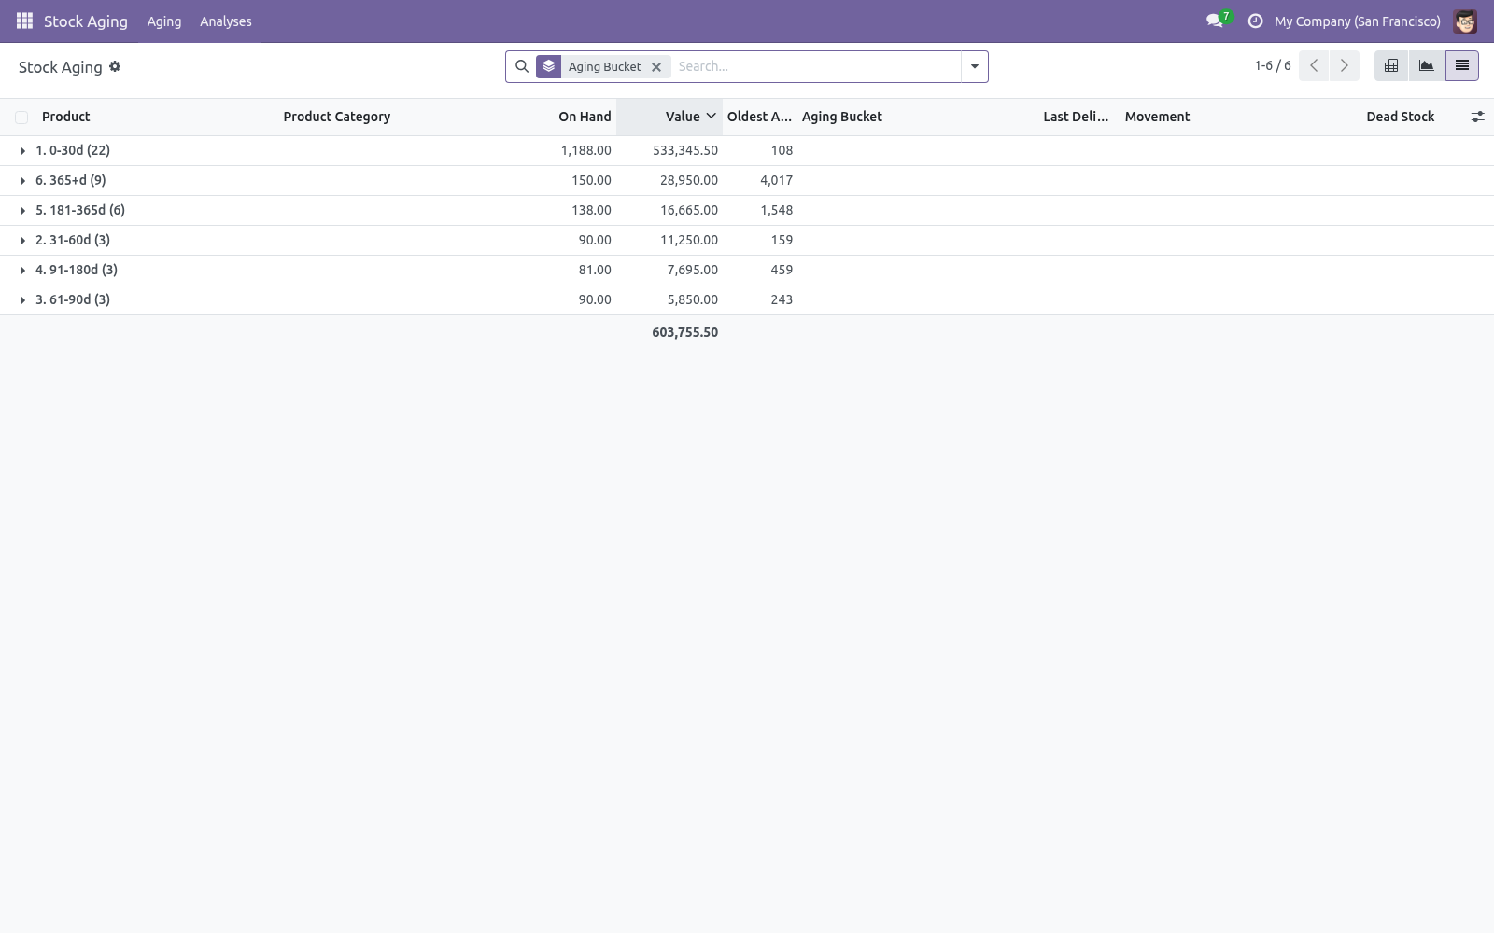Click the 11,250.00 value cell
Screen dimensions: 1494x933
[689, 240]
